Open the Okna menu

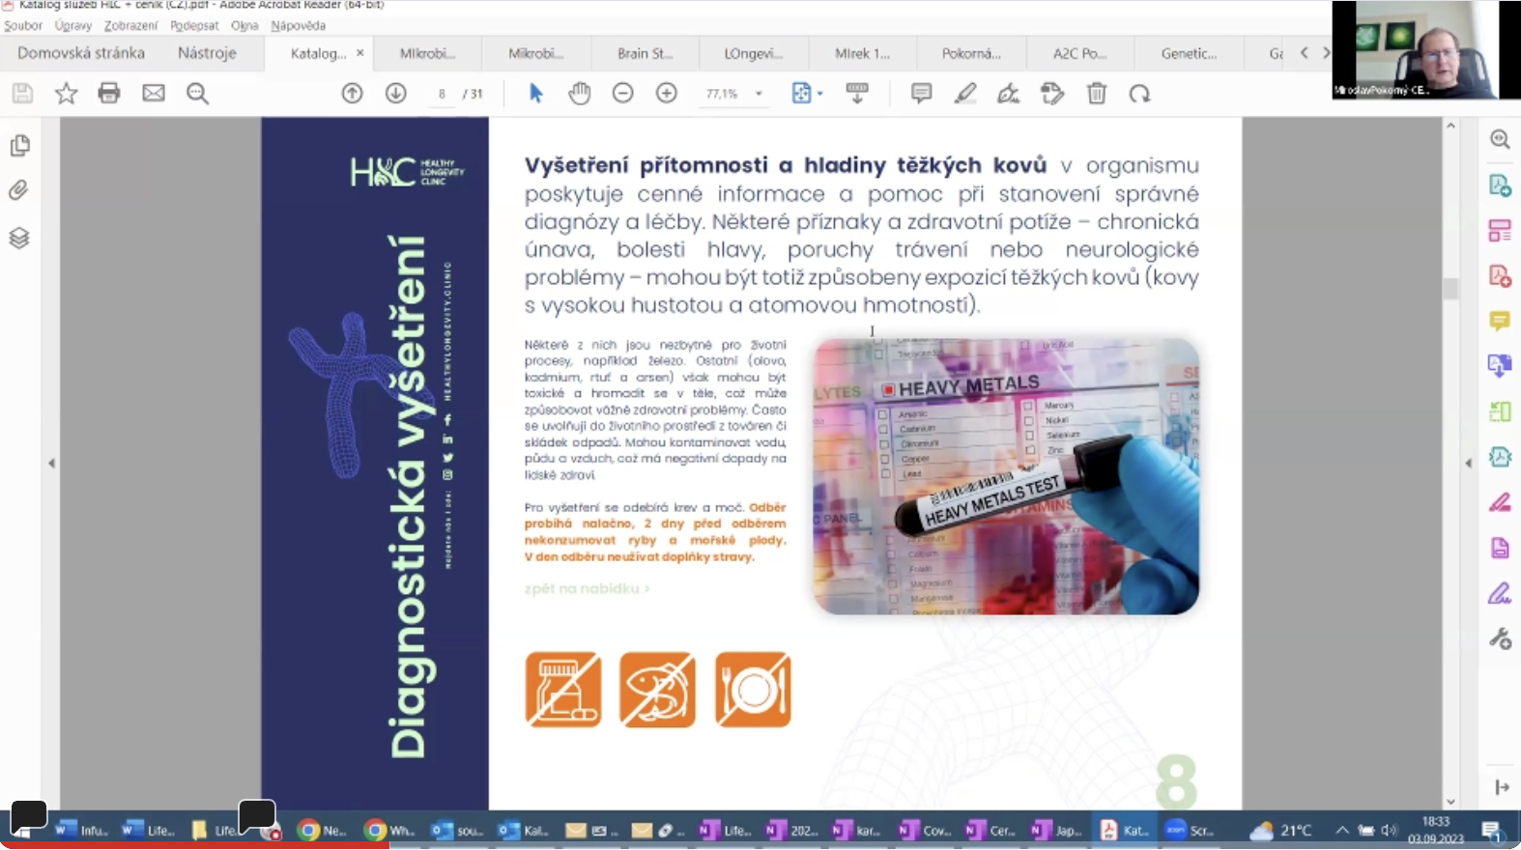click(x=244, y=26)
